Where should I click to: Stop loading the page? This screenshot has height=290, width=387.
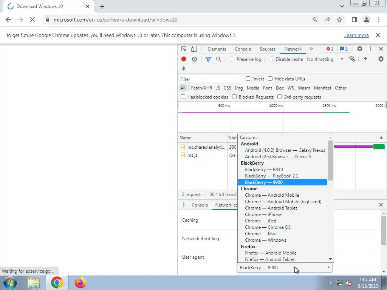[x=33, y=20]
